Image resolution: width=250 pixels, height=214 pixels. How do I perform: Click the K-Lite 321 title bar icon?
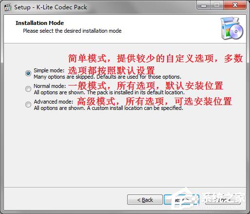tap(8, 7)
